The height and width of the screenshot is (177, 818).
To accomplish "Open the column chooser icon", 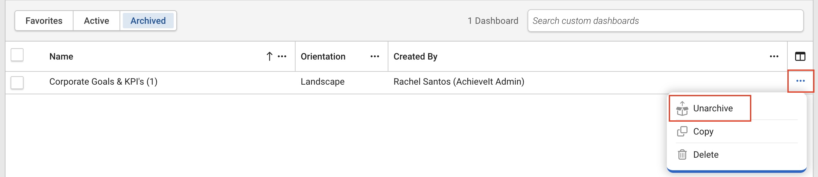I will [800, 56].
